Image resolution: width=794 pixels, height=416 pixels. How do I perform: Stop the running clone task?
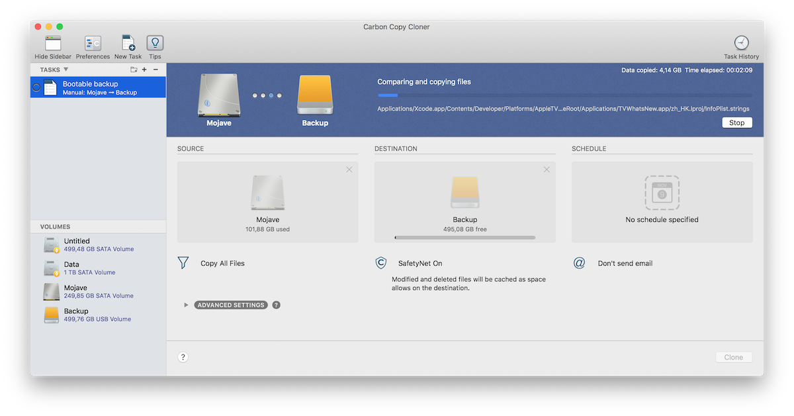point(736,123)
